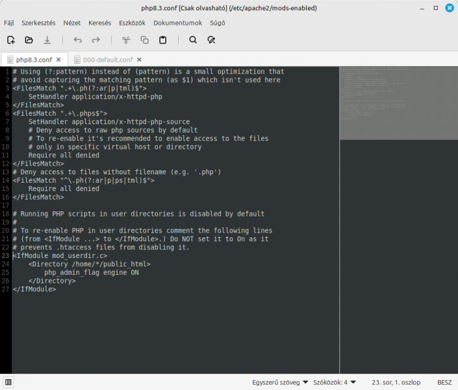Open the Eszközök menu
Image resolution: width=458 pixels, height=390 pixels.
click(x=132, y=23)
